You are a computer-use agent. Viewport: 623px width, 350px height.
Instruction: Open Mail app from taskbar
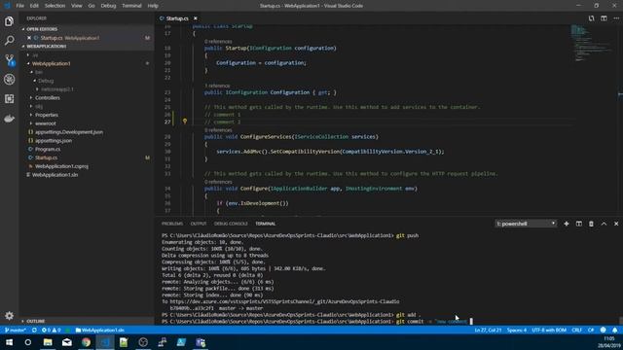coord(67,342)
